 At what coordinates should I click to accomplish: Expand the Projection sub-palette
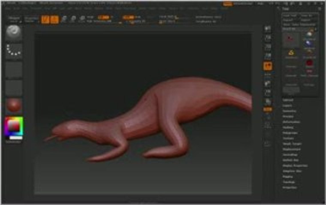click(x=289, y=188)
